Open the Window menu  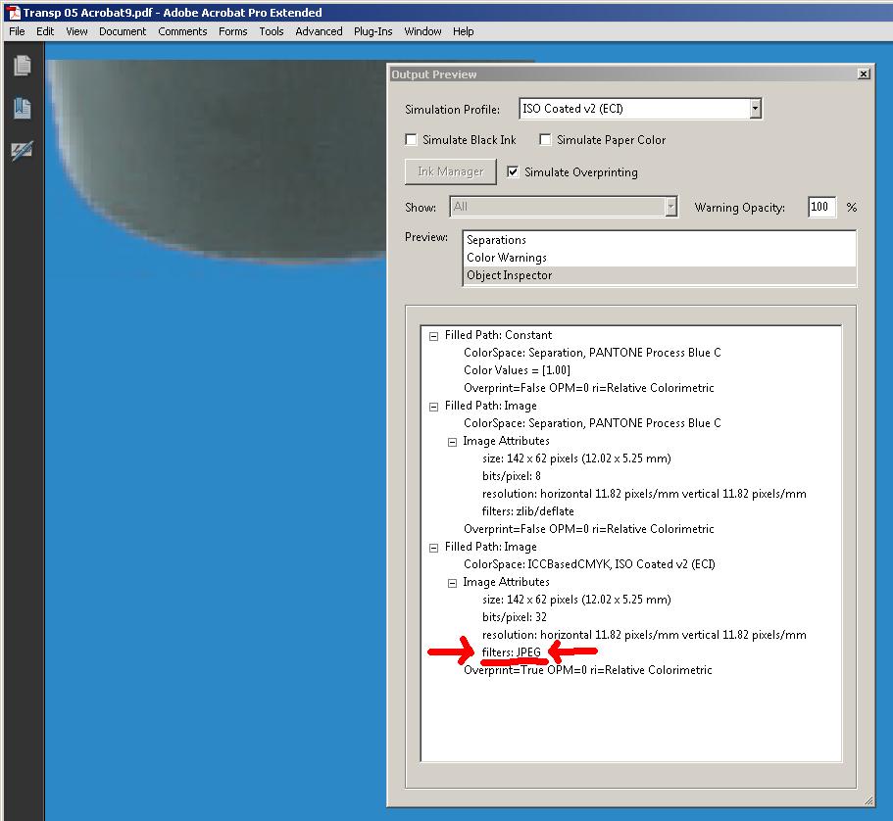click(x=422, y=31)
